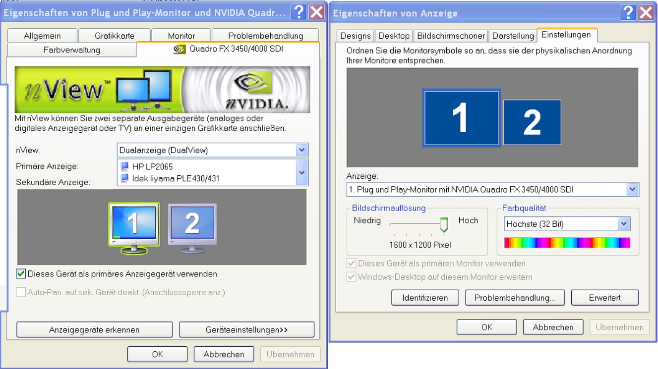The height and width of the screenshot is (369, 658).
Task: Click the Bildschirmauflösung slider handle
Action: point(444,224)
